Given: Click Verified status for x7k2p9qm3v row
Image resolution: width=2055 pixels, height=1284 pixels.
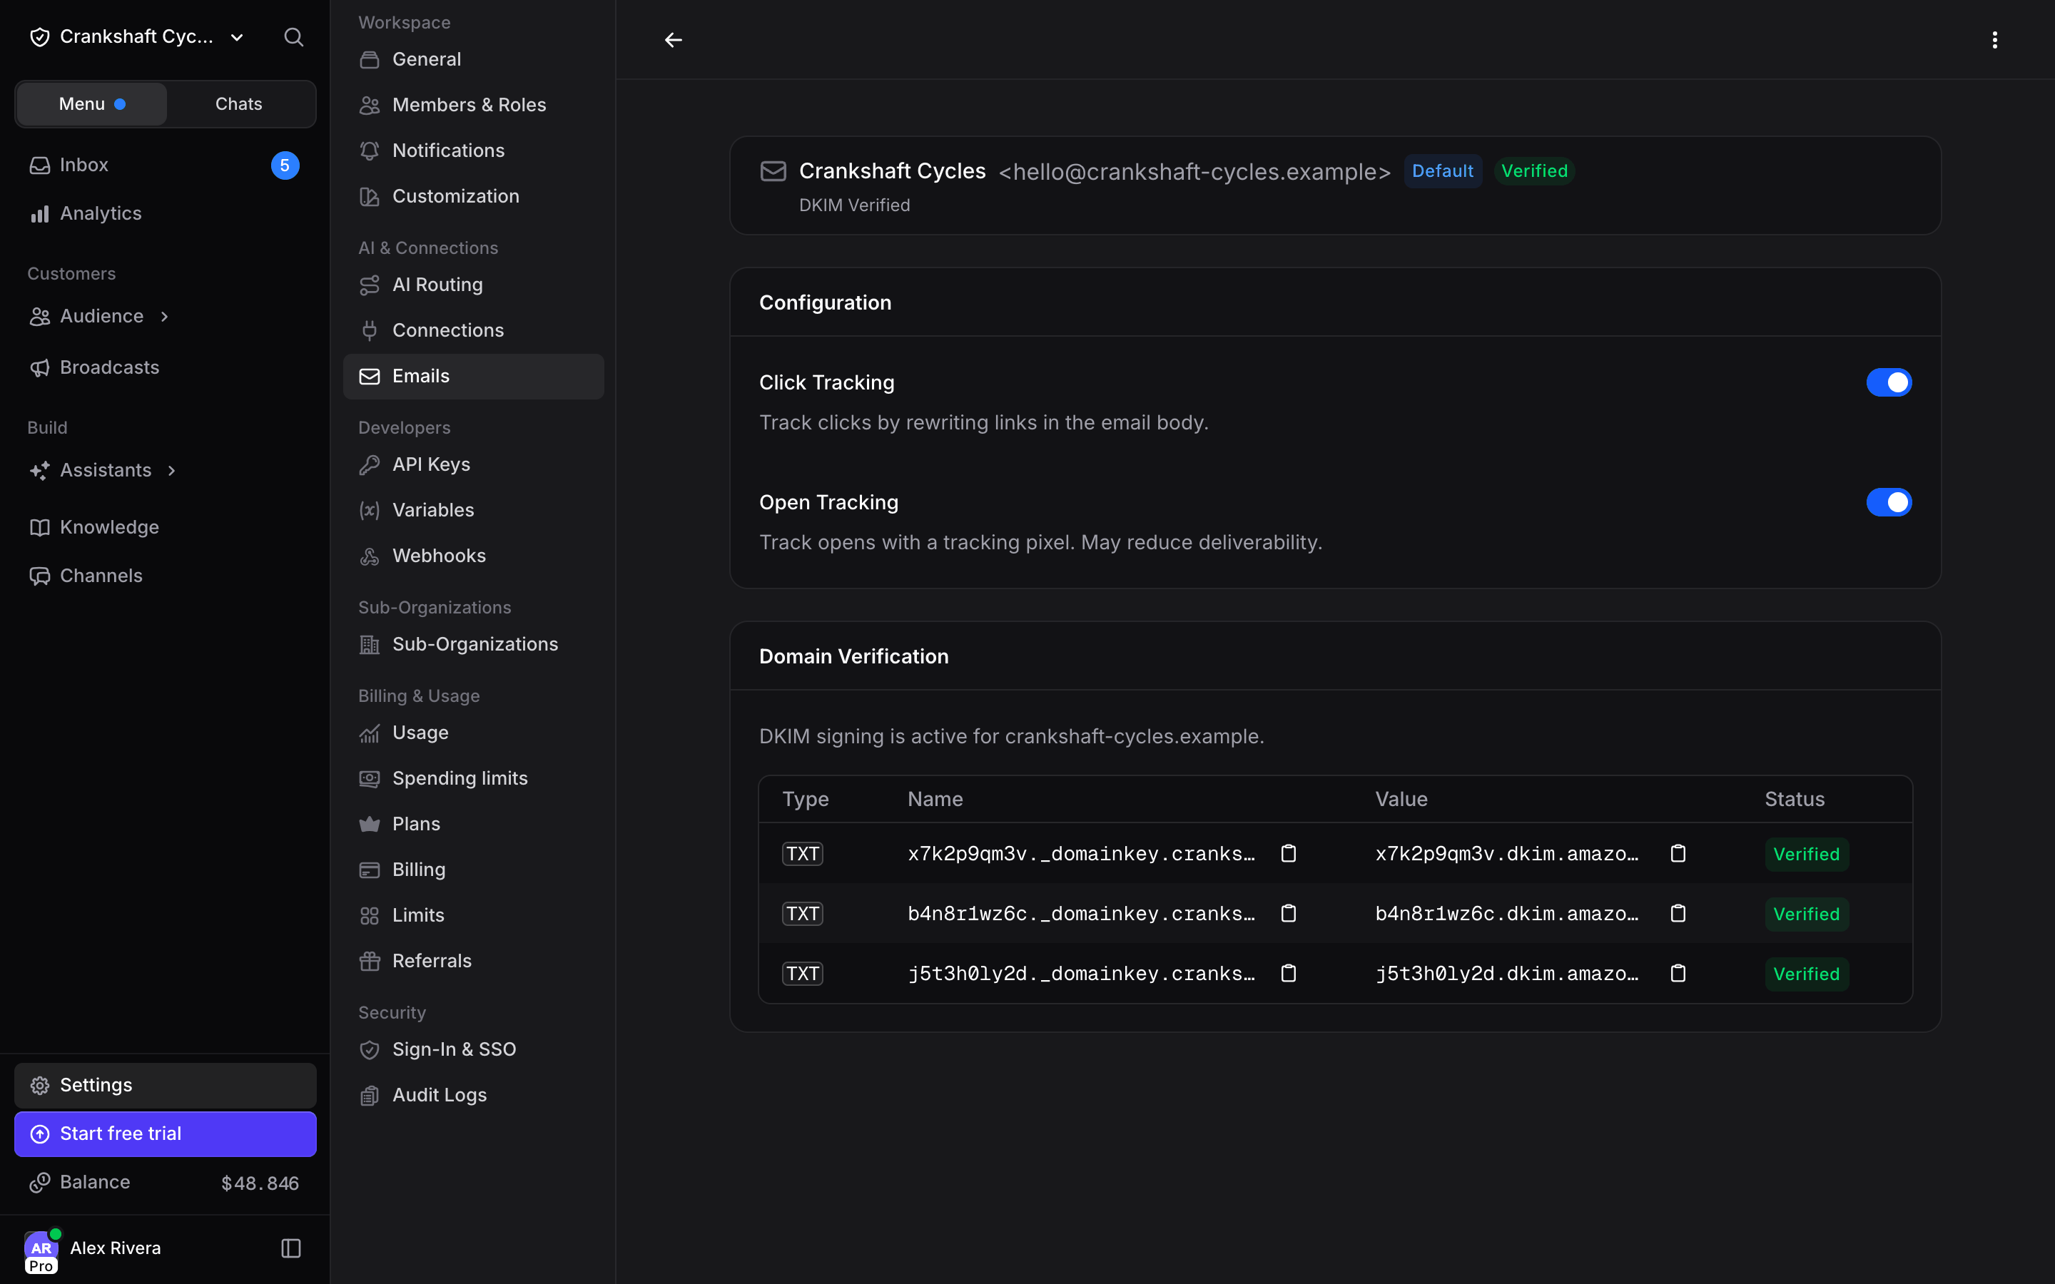Looking at the screenshot, I should pos(1806,855).
